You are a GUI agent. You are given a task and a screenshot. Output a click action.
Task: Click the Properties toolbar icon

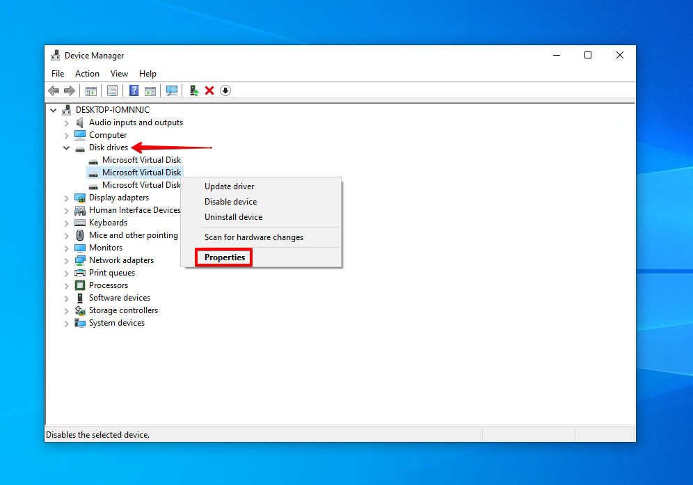click(112, 91)
